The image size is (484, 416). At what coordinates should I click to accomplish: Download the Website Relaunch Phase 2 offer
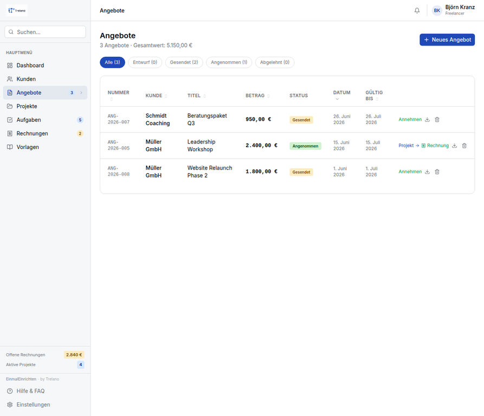tap(427, 172)
